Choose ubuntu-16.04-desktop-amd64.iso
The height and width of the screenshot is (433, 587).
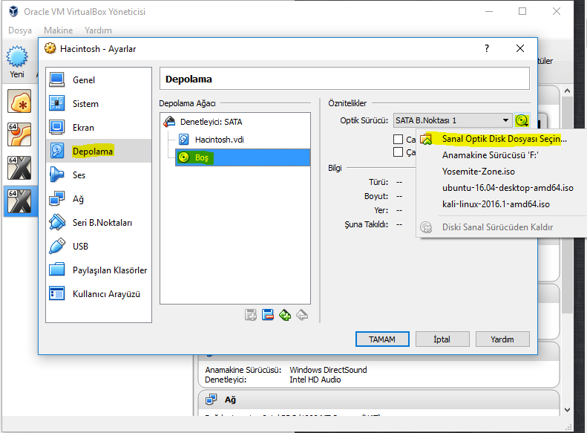(508, 188)
